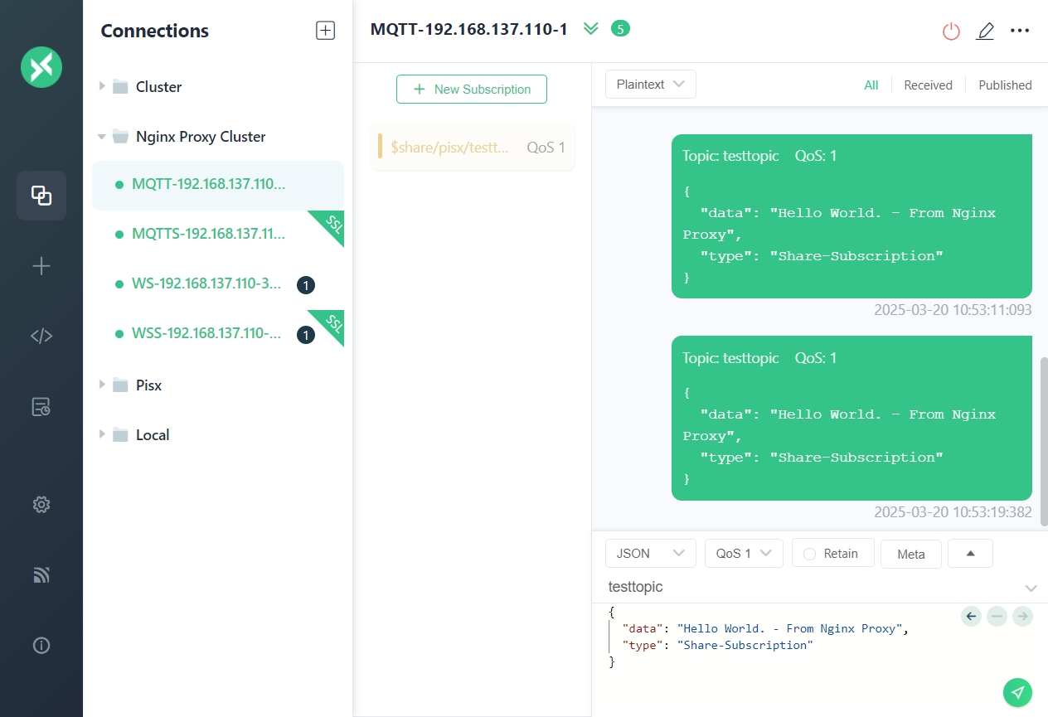Viewport: 1048px width, 717px height.
Task: Disconnect using the red power icon
Action: coord(951,31)
